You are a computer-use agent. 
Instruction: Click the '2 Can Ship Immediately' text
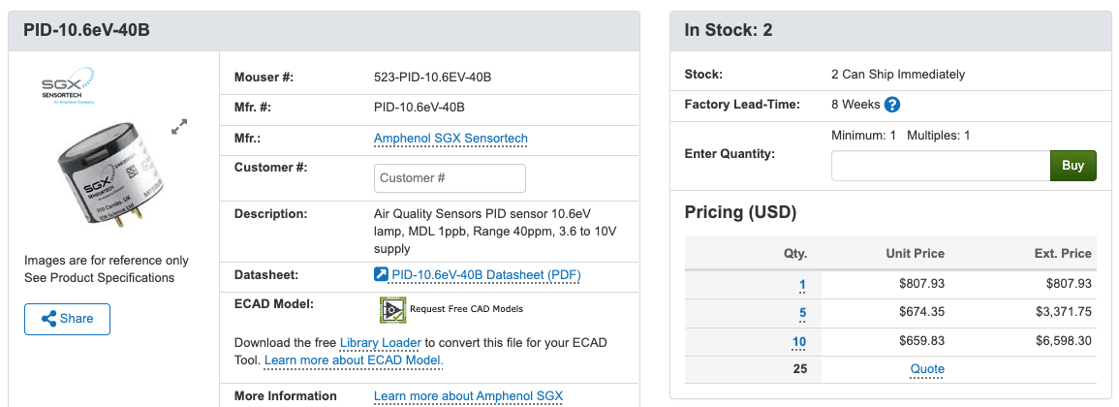(x=898, y=75)
